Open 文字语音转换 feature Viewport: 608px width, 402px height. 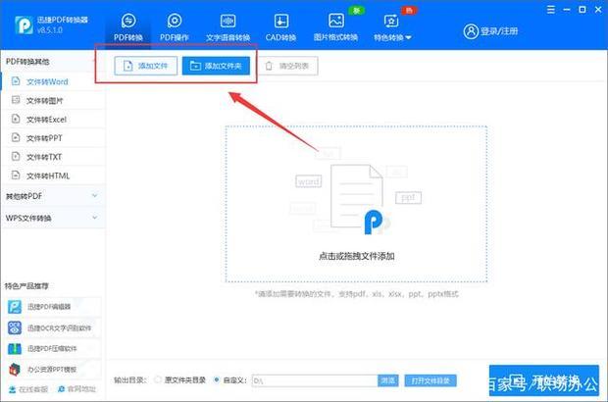coord(228,26)
